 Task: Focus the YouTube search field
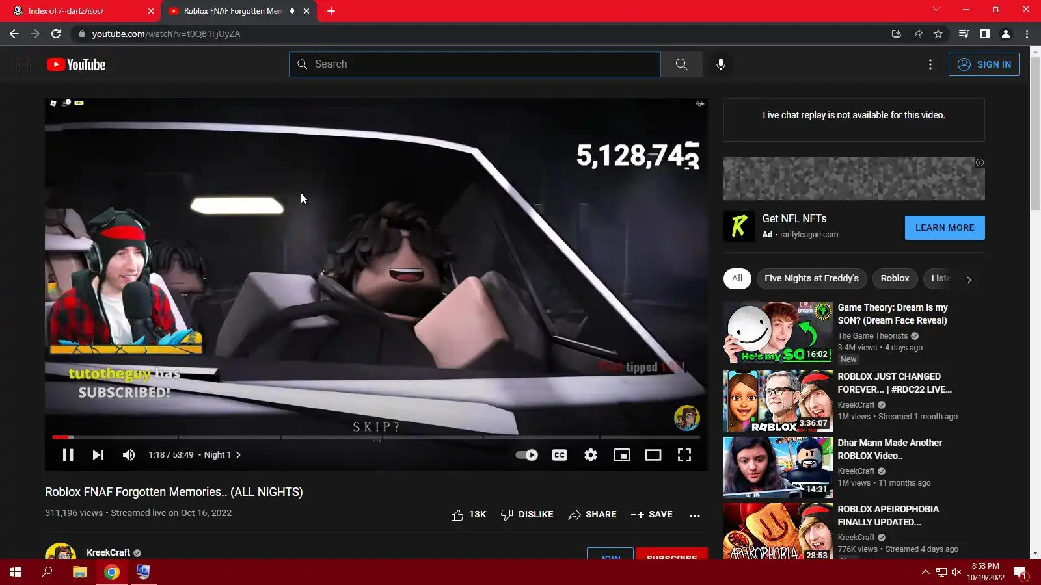click(x=475, y=64)
